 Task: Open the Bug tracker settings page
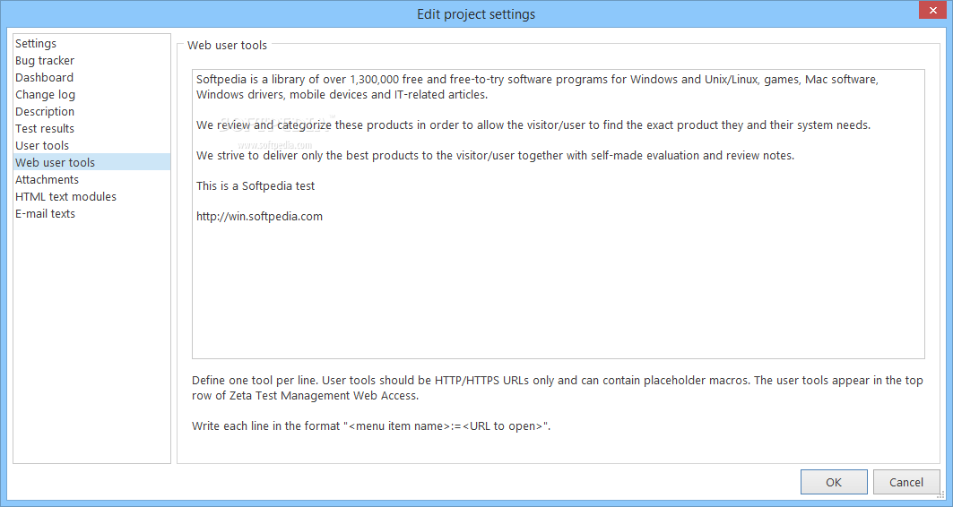tap(91, 61)
